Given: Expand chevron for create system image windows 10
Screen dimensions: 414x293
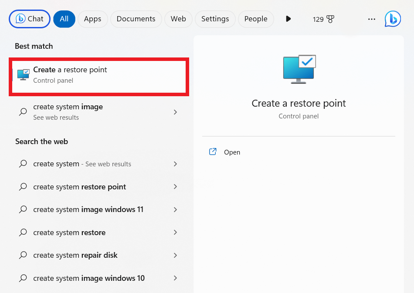Looking at the screenshot, I should [x=175, y=278].
